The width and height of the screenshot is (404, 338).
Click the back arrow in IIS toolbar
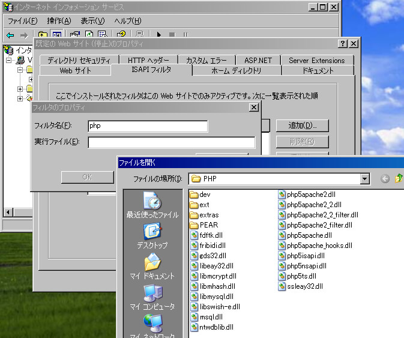(10, 35)
